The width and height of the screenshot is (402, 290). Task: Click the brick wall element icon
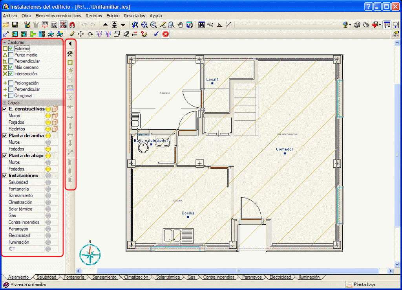(42, 34)
